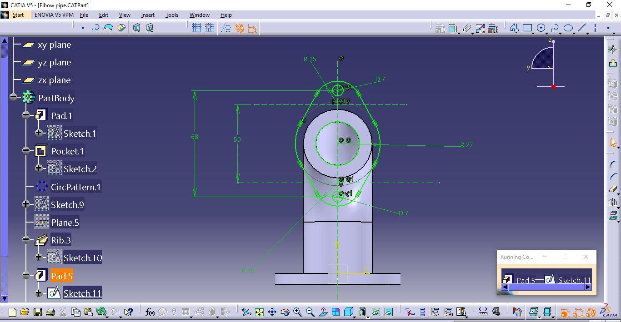
Task: Choose the Spline curve tool
Action: [x=555, y=28]
